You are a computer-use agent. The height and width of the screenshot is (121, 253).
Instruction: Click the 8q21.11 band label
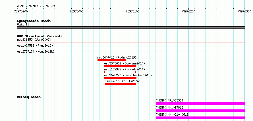tap(23, 25)
